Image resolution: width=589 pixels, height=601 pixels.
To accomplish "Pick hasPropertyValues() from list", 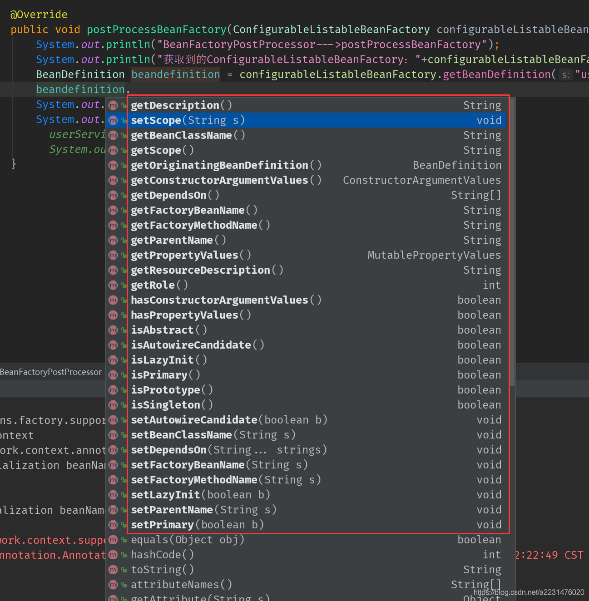I will coord(307,315).
